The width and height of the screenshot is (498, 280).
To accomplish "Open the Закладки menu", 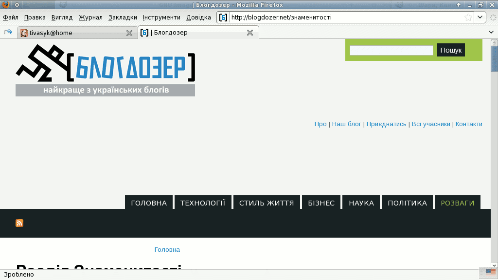I will pyautogui.click(x=123, y=18).
